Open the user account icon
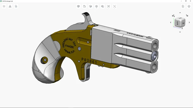 coord(189,6)
